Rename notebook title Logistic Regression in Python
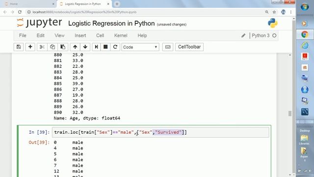Viewport: 314px width, 177px height. point(111,24)
